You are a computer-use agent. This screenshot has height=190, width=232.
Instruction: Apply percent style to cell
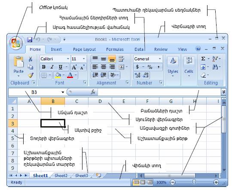point(150,67)
